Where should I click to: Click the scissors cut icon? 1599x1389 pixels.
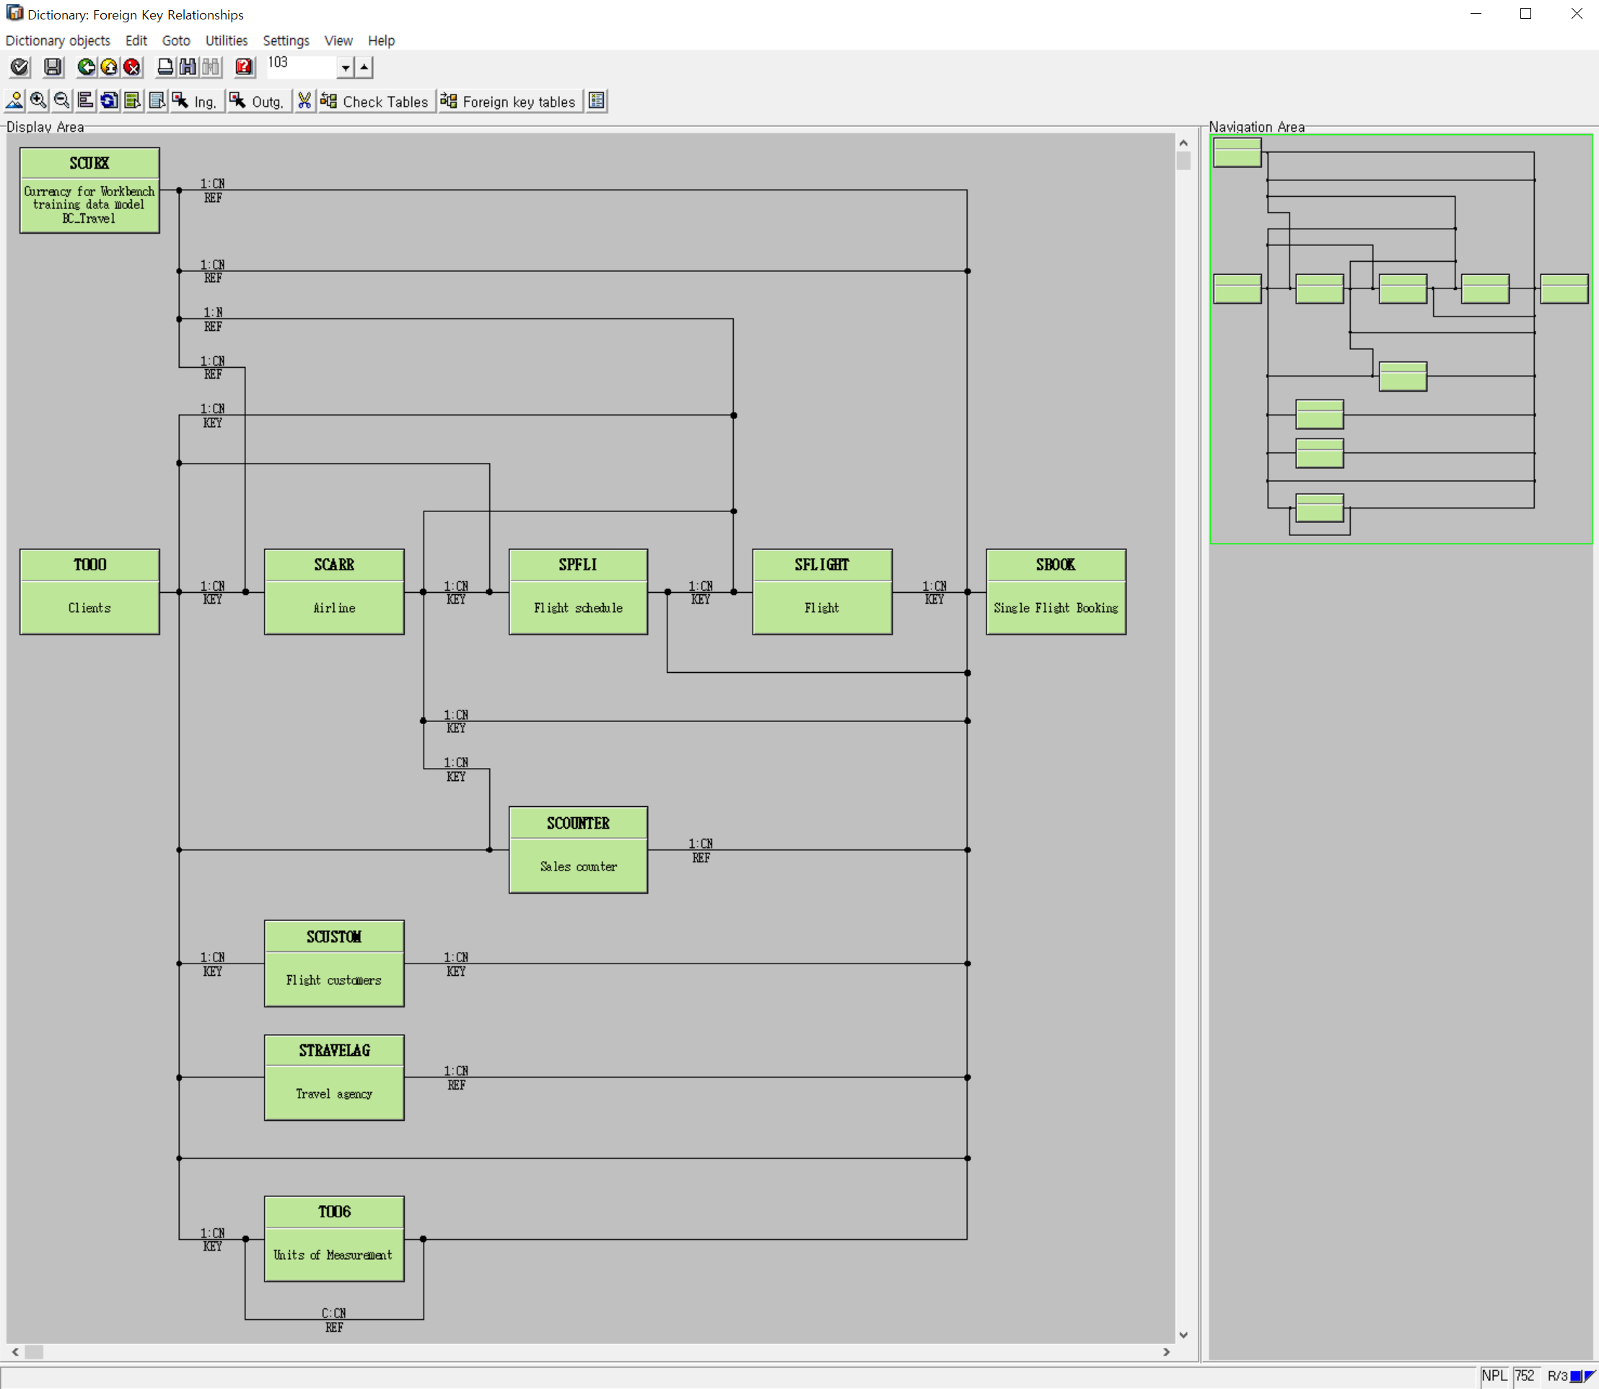point(305,101)
